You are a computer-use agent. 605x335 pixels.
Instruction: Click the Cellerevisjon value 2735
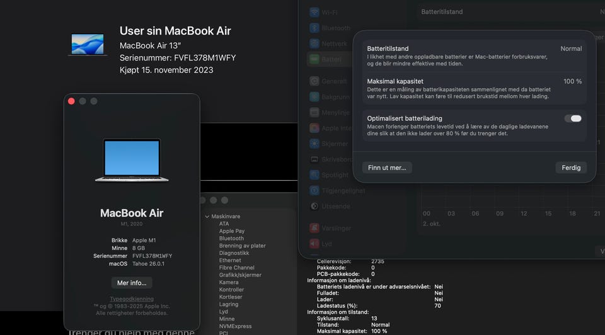click(x=377, y=261)
